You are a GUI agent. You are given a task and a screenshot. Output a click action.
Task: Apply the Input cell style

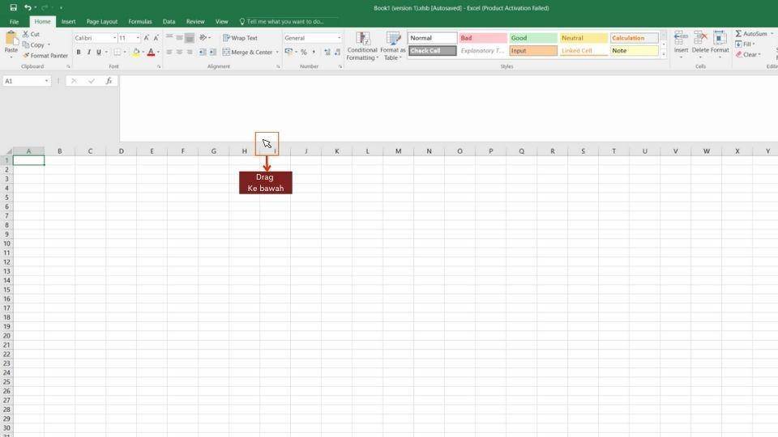pos(533,50)
